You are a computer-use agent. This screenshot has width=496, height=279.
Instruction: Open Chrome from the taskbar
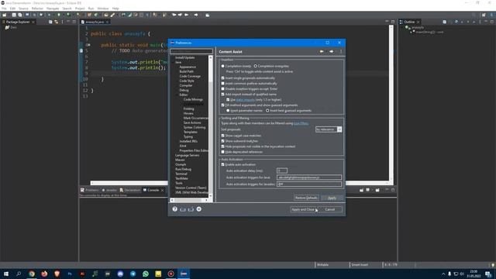[x=32, y=274]
